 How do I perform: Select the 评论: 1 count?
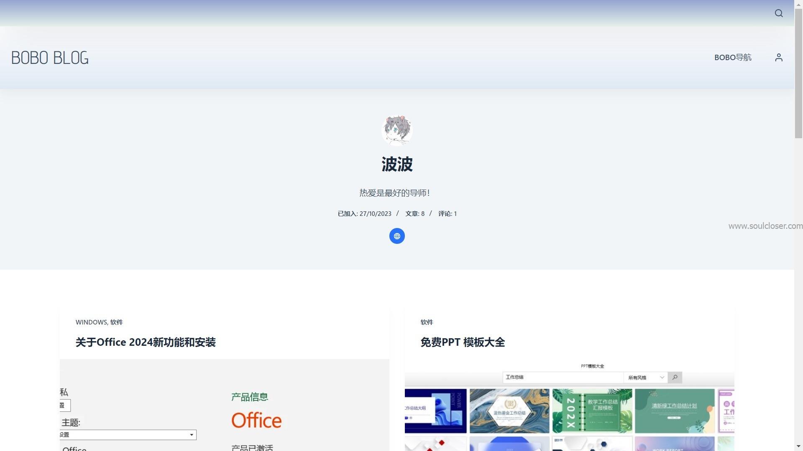click(x=448, y=213)
